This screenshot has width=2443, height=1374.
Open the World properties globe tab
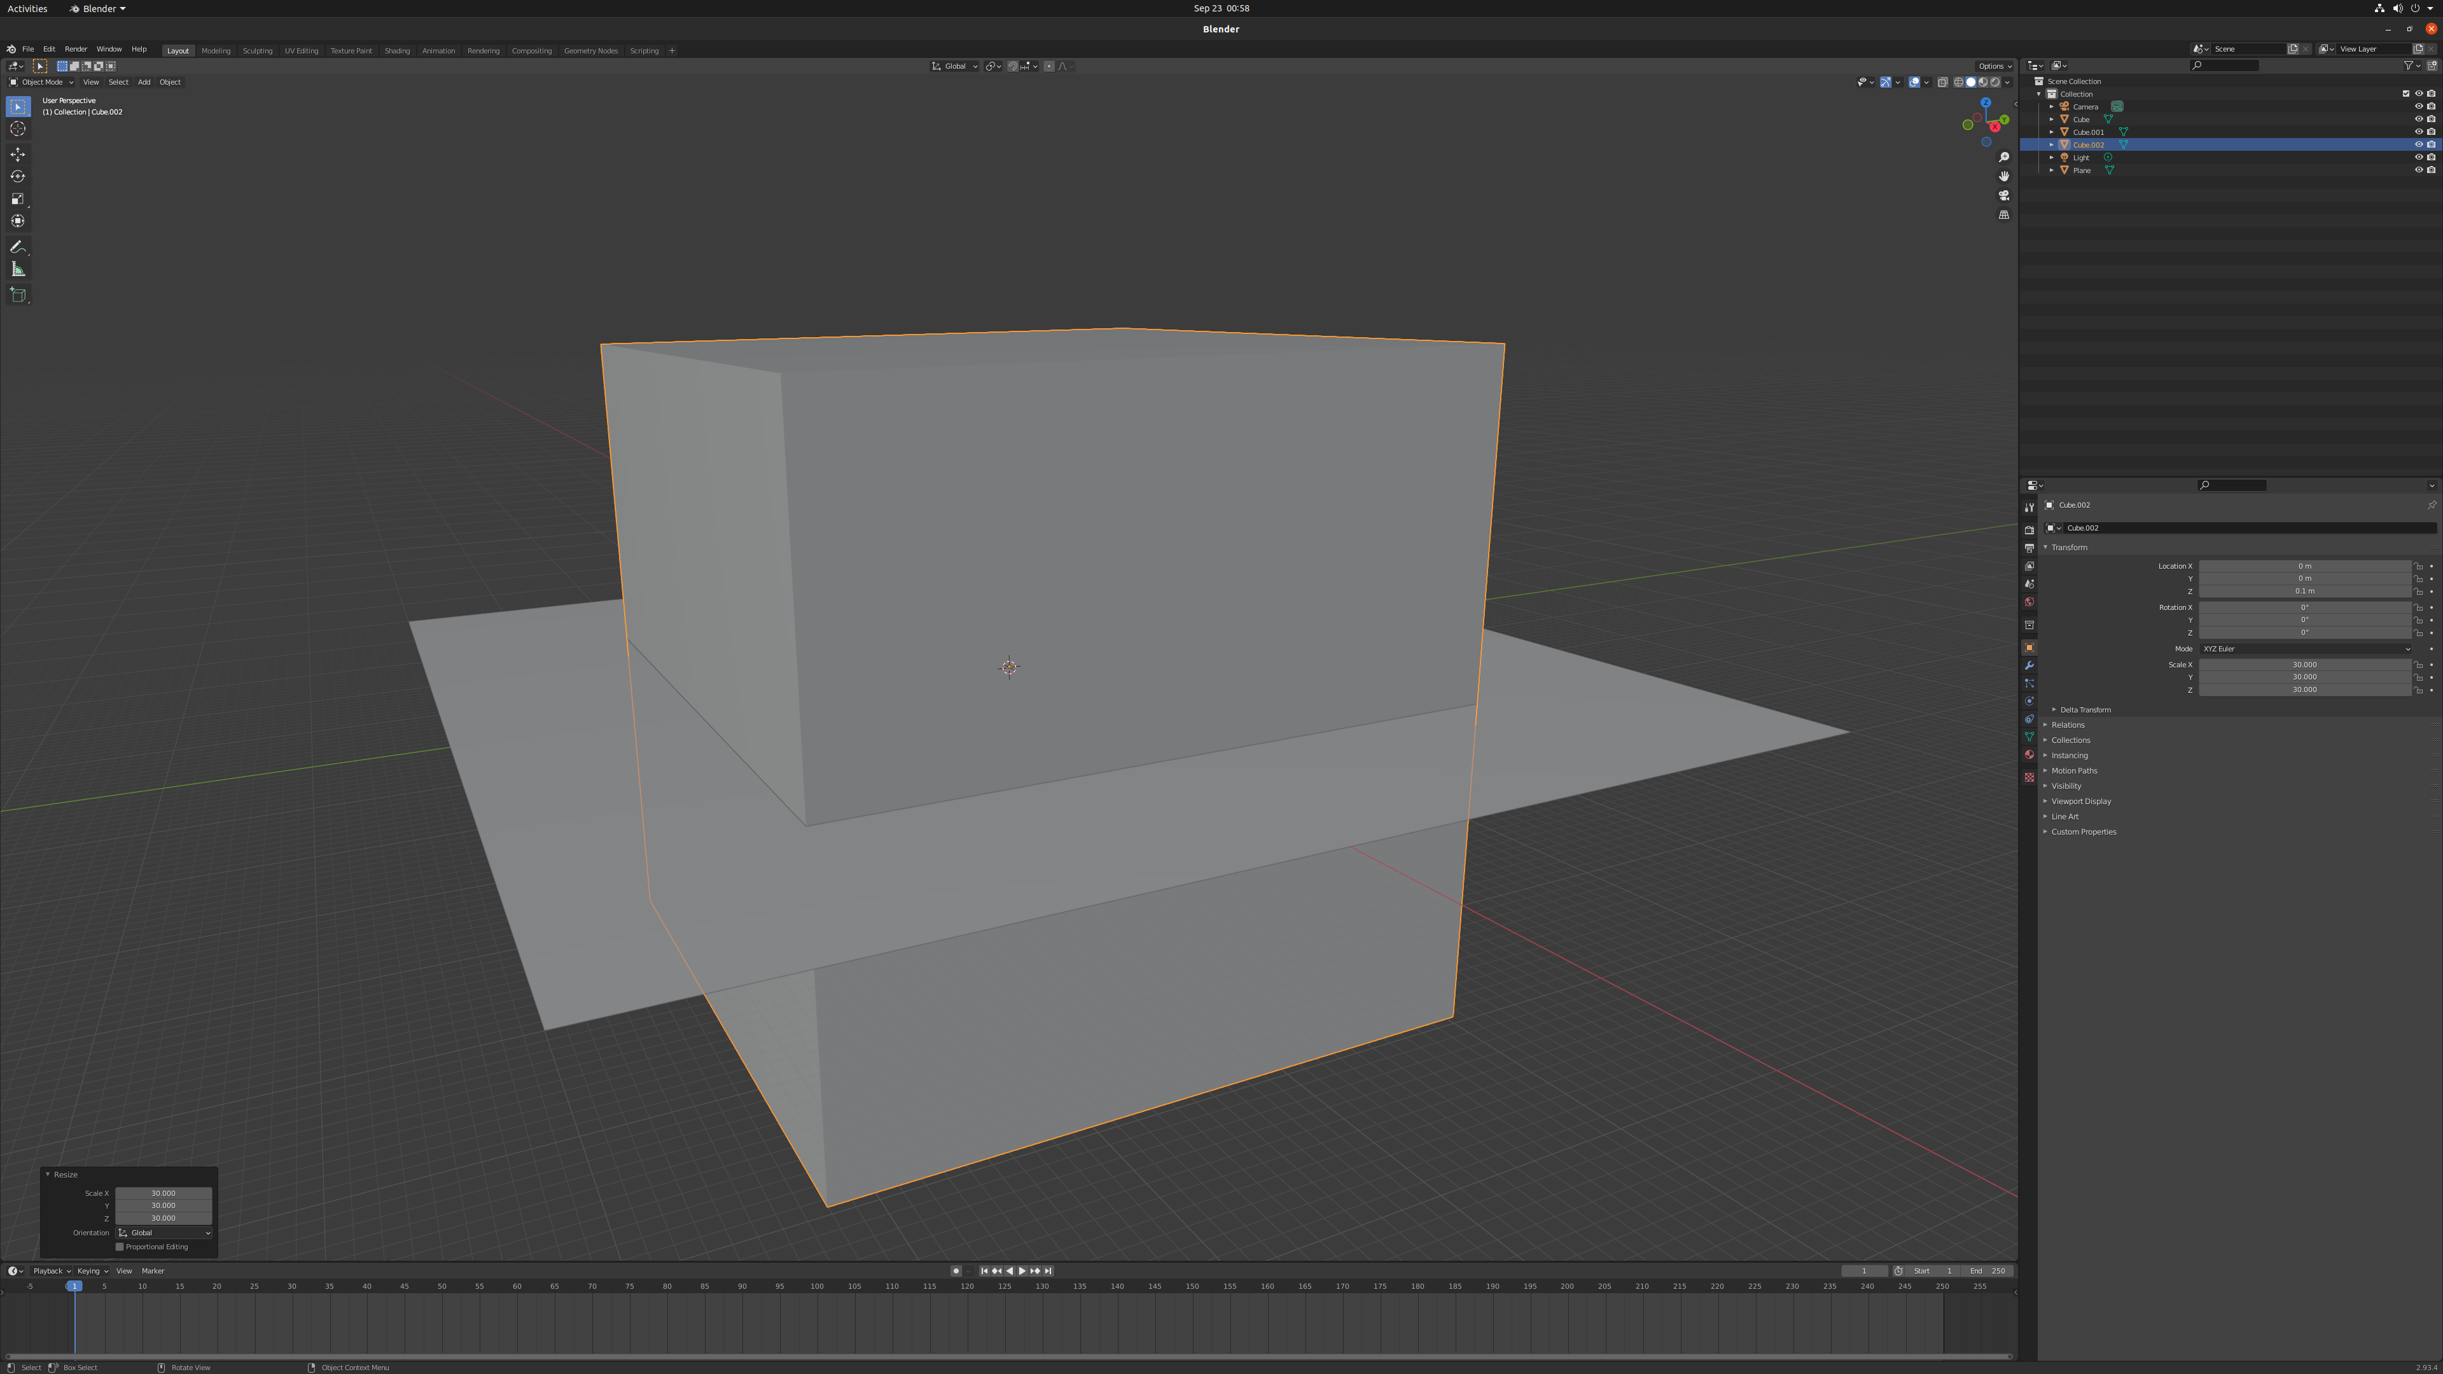click(2029, 602)
